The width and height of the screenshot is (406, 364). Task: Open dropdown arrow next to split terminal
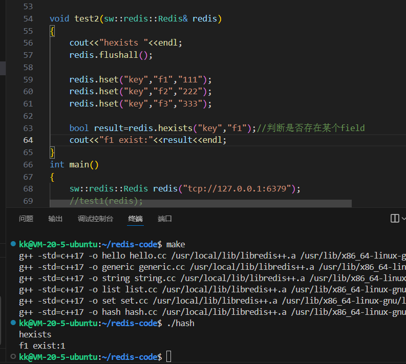coord(403,219)
